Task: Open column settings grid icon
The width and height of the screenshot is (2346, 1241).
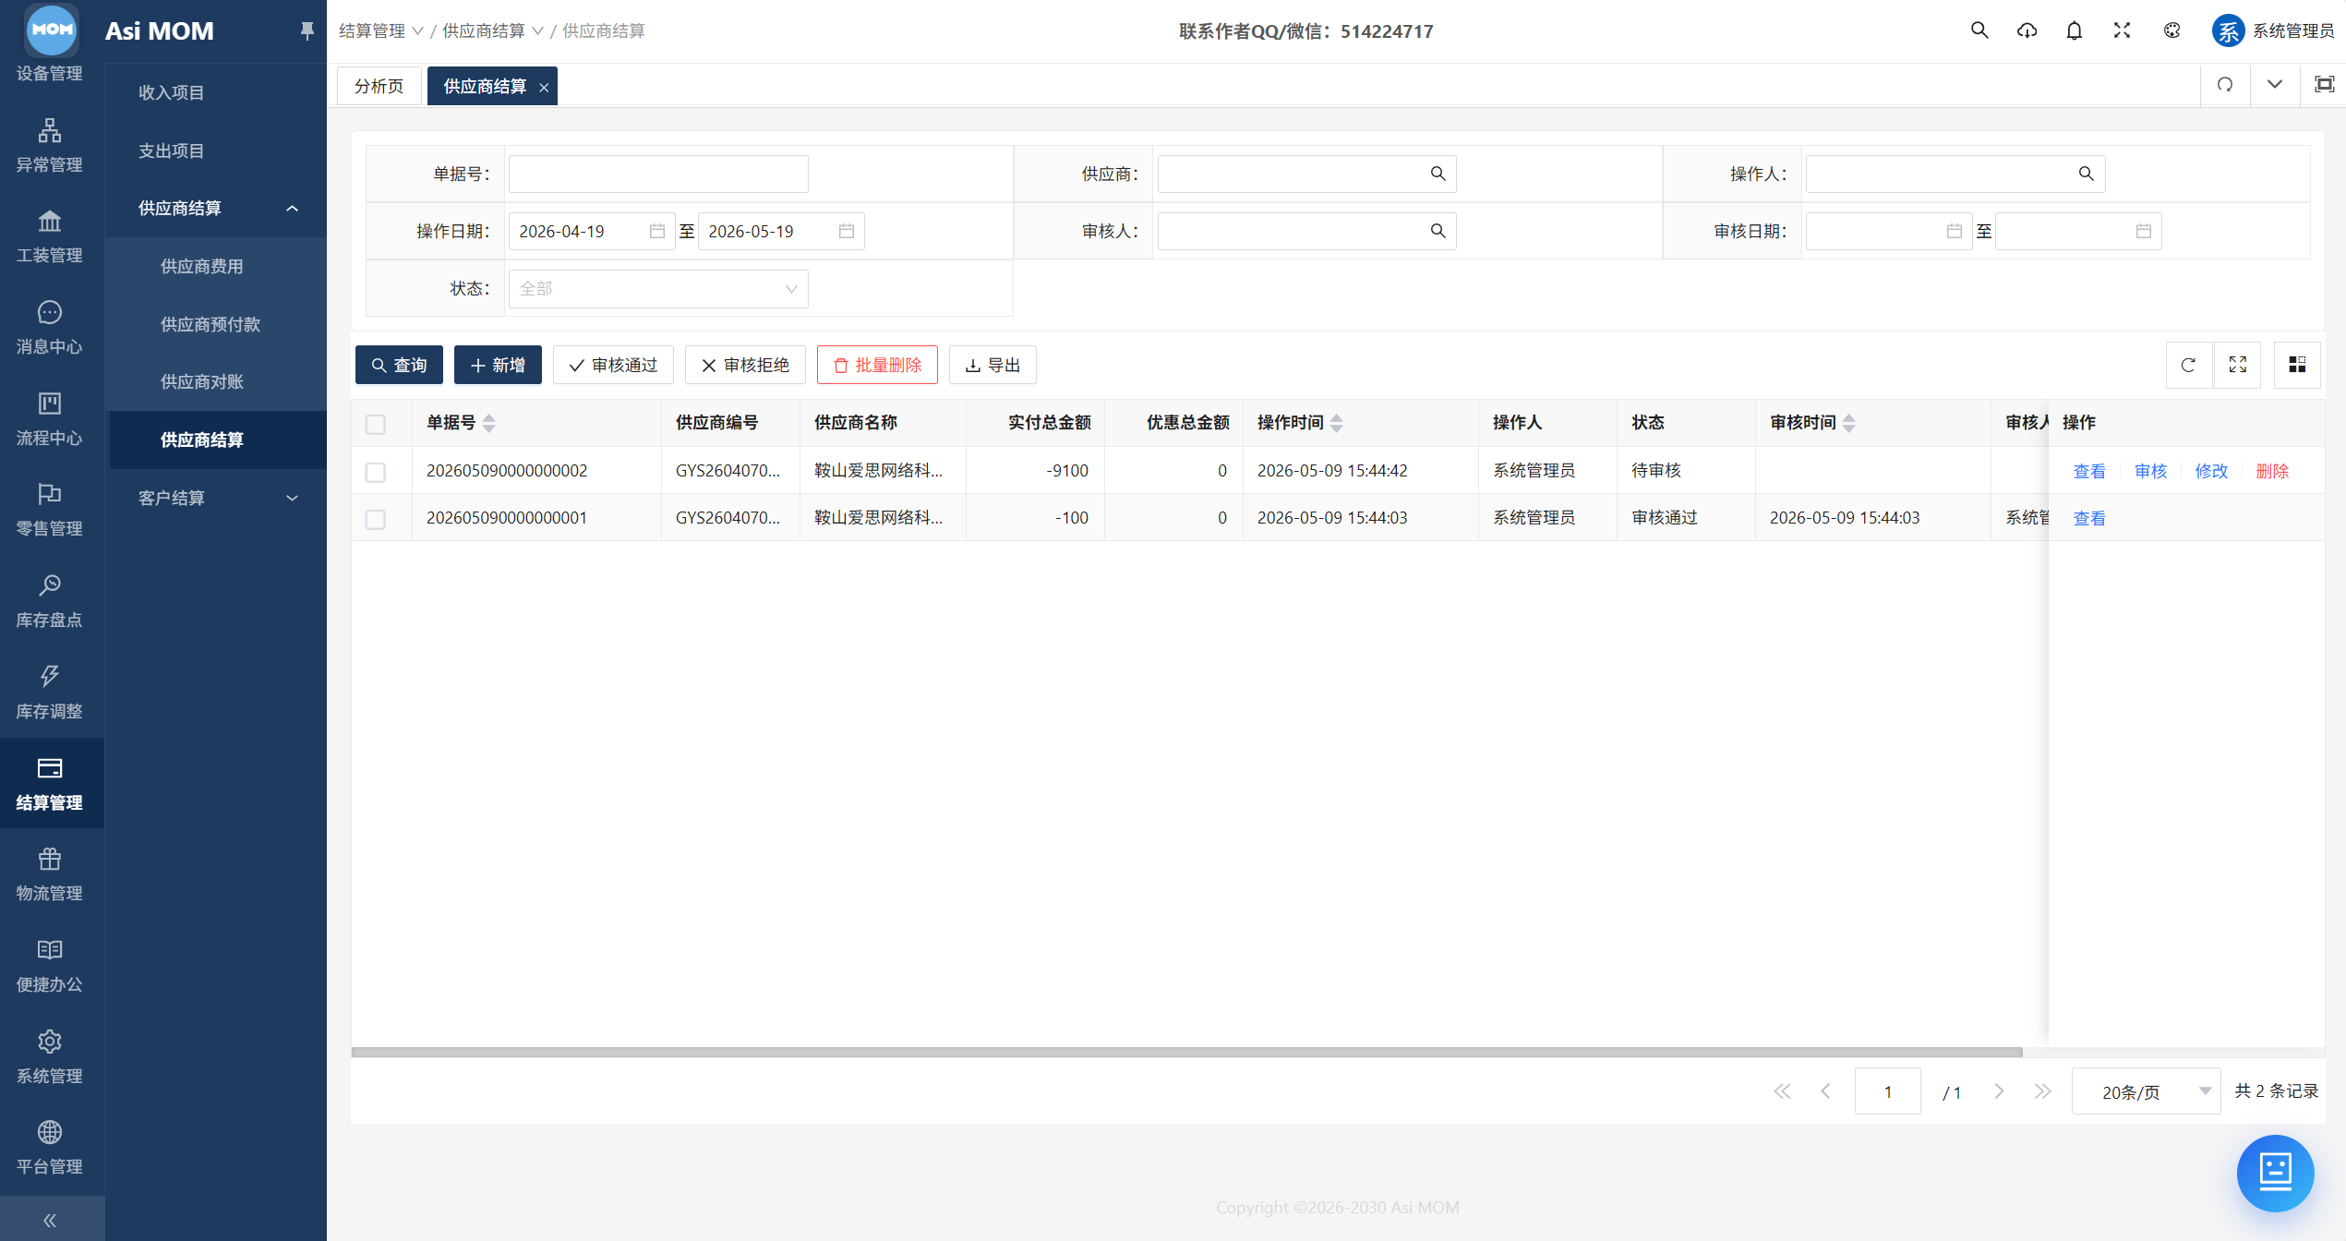Action: pos(2297,365)
